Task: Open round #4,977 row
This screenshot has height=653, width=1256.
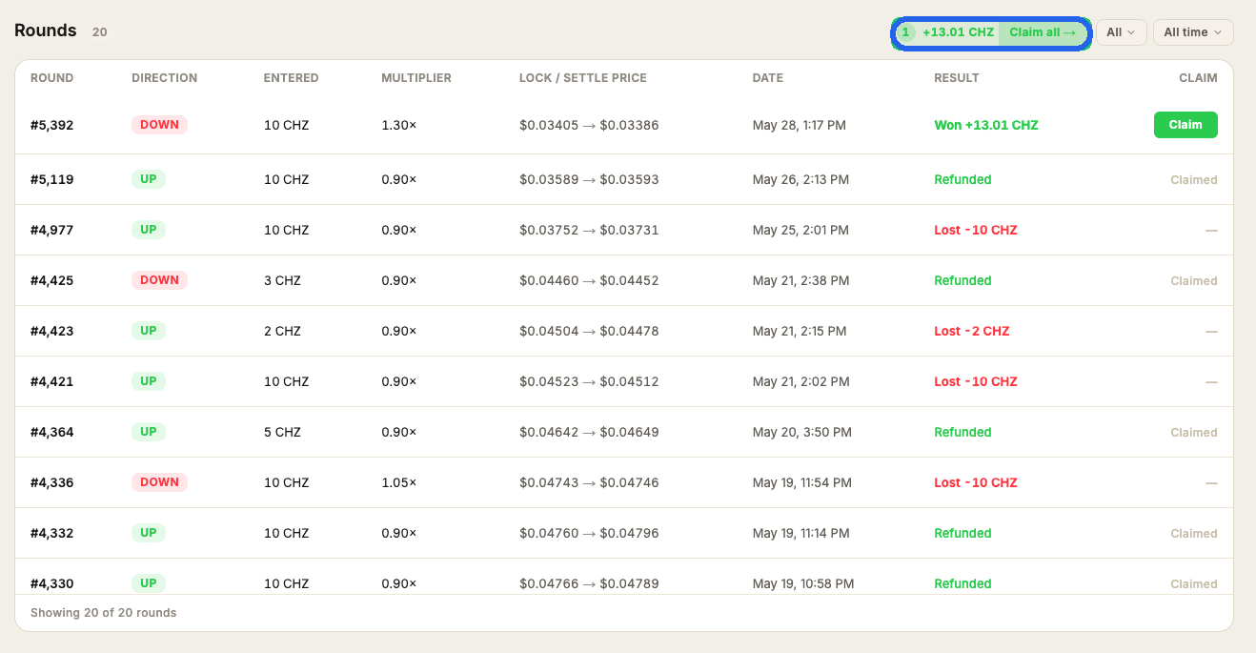Action: (x=624, y=230)
